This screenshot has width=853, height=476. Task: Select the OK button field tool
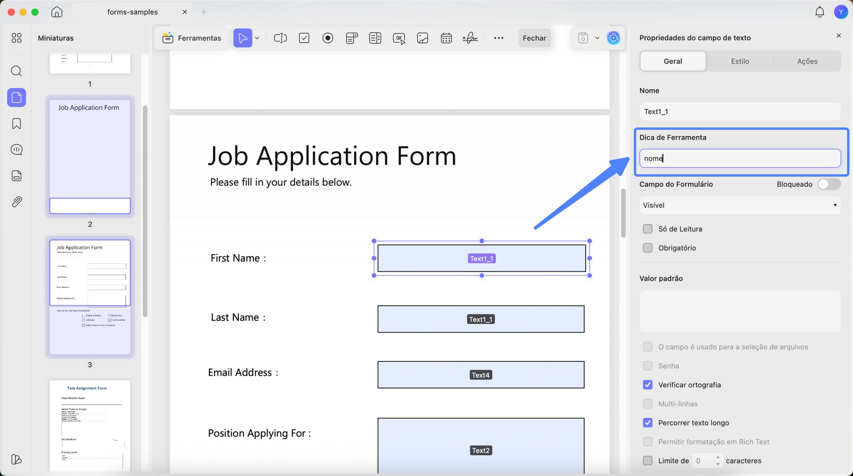click(x=399, y=38)
